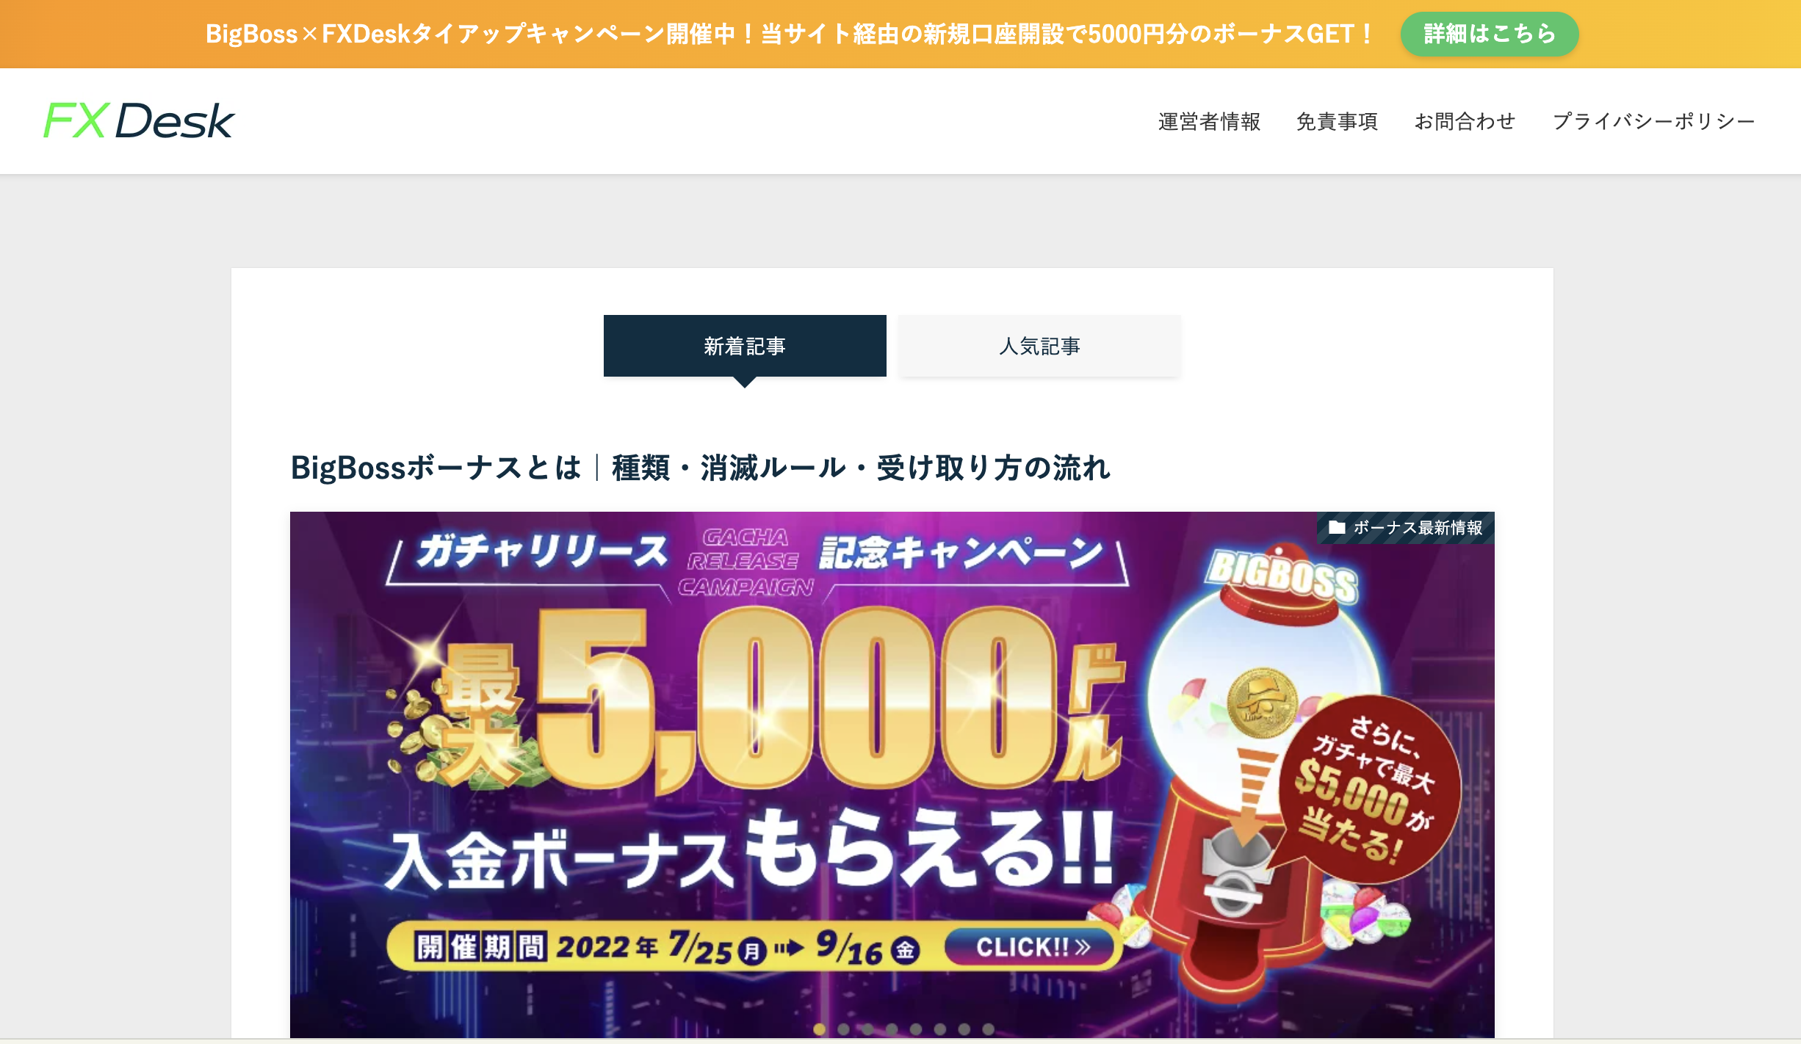Screen dimensions: 1801x1044
Task: Click the CLICK!! button in banner
Action: tap(1032, 947)
